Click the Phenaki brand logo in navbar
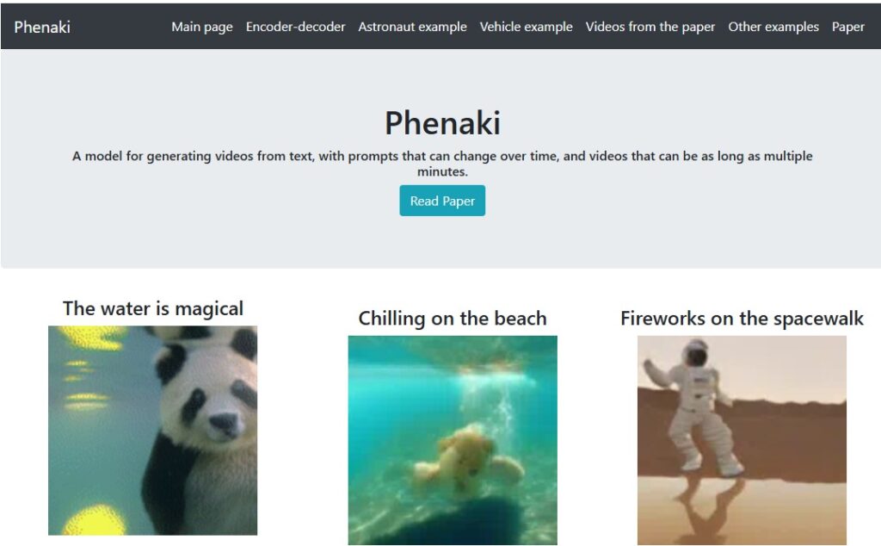 click(x=42, y=27)
